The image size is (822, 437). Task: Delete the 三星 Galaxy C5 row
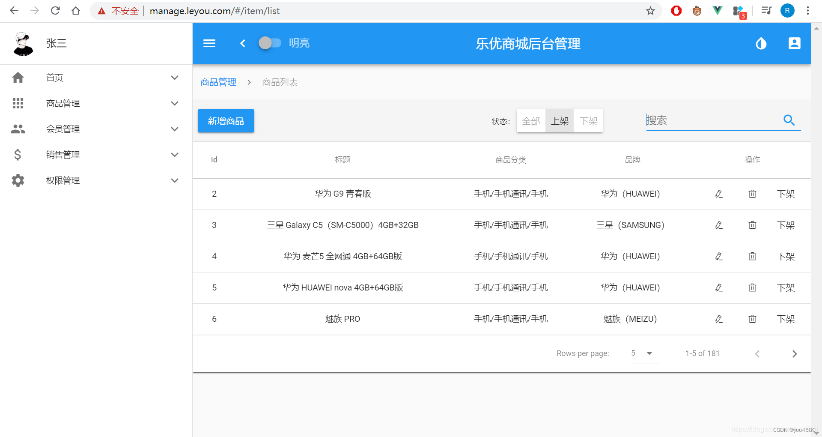752,225
